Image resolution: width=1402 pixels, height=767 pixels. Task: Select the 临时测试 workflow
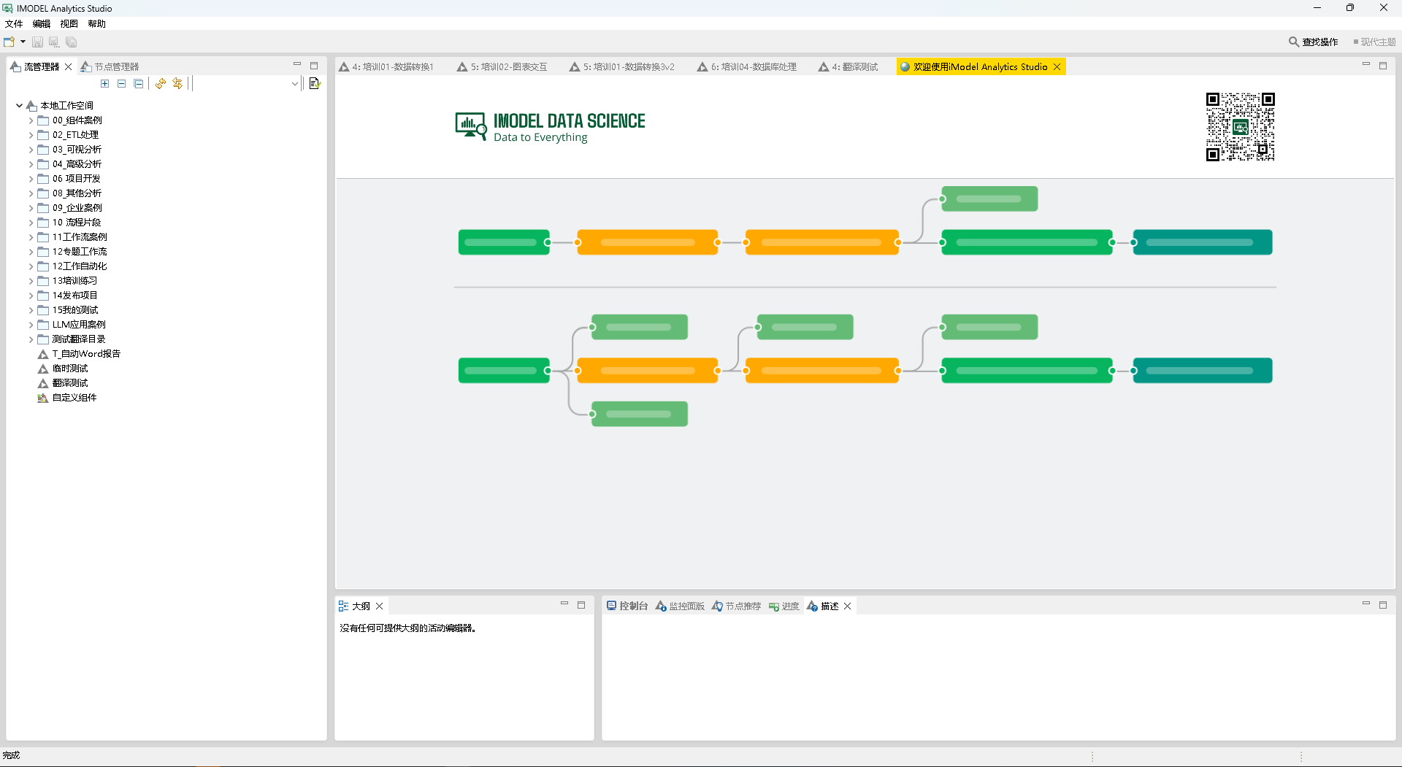(70, 369)
